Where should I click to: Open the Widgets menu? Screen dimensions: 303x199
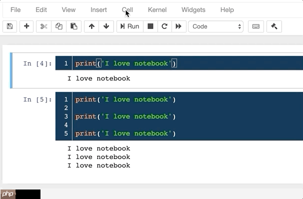coord(193,9)
